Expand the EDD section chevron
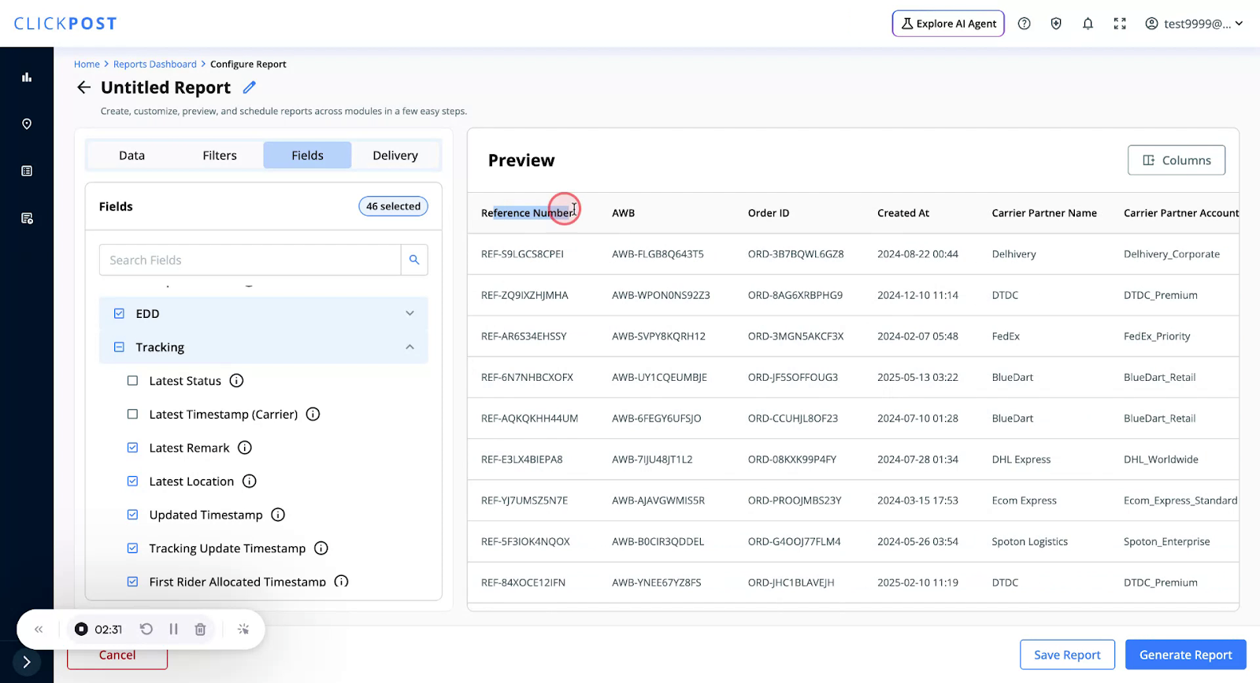 pos(409,313)
